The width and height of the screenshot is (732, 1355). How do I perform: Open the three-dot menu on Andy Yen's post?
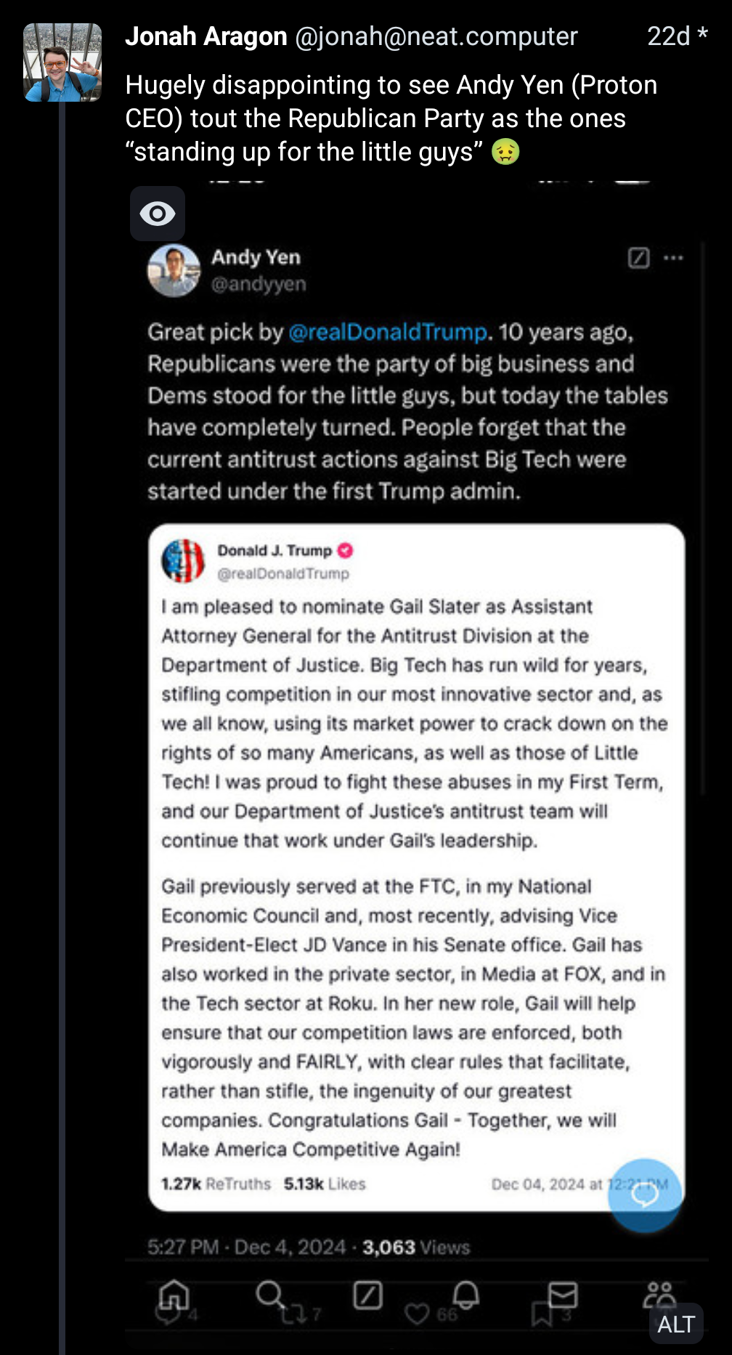tap(674, 258)
